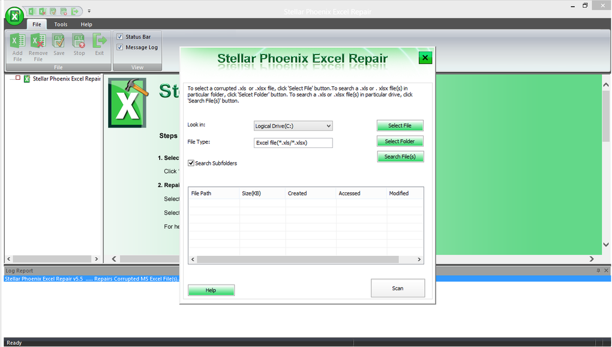Open the quick access toolbar customize arrow
This screenshot has height=347, width=612.
[x=89, y=11]
